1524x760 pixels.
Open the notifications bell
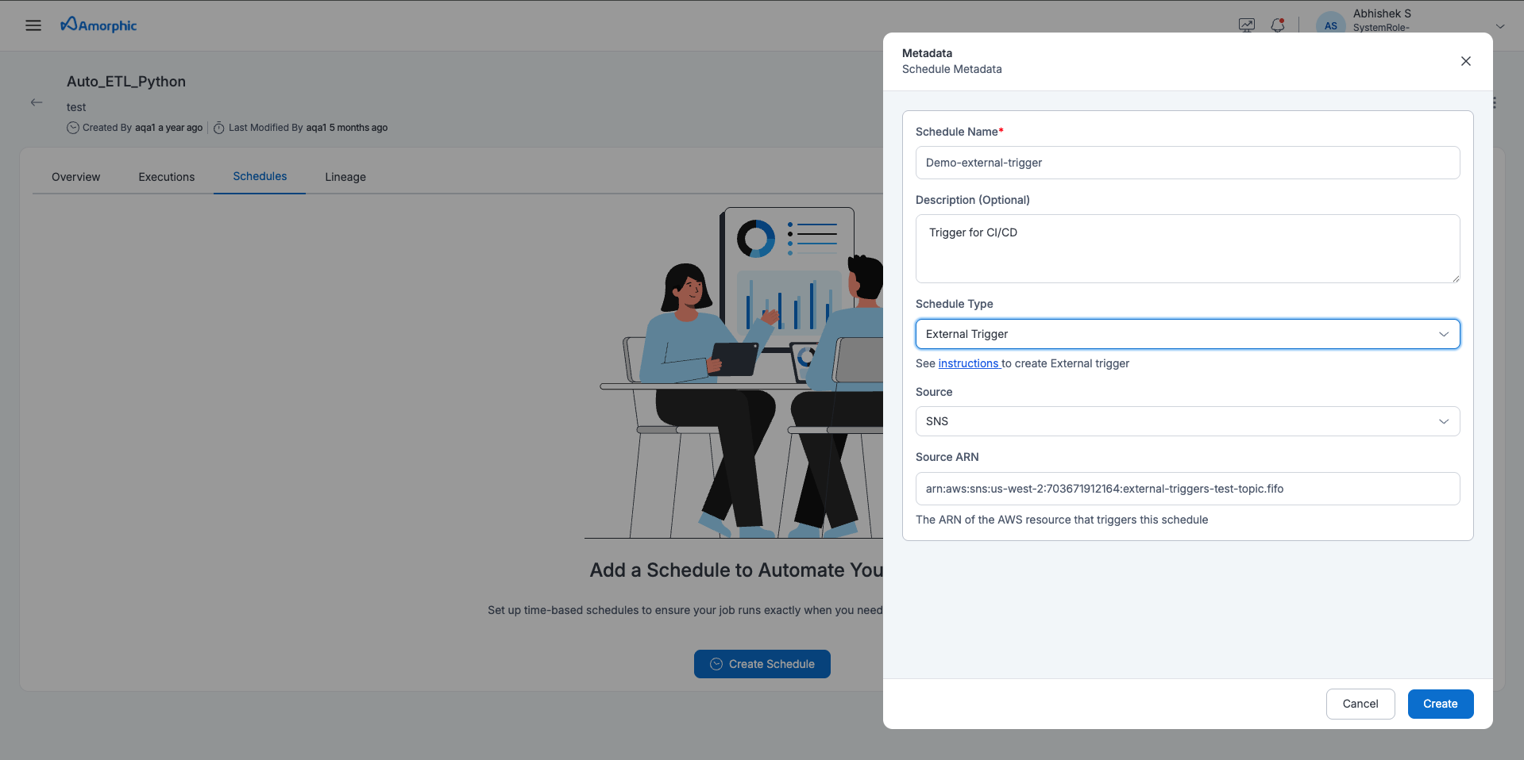(x=1277, y=25)
